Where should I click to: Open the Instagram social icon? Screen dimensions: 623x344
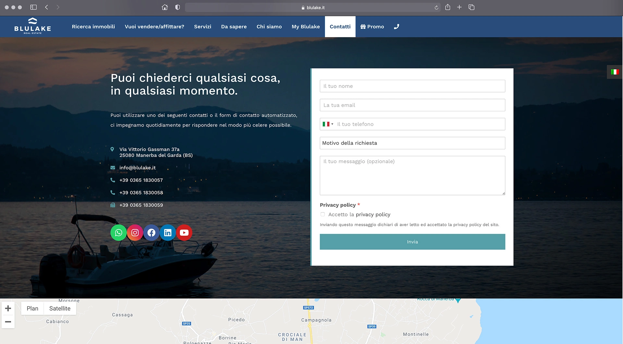[135, 233]
